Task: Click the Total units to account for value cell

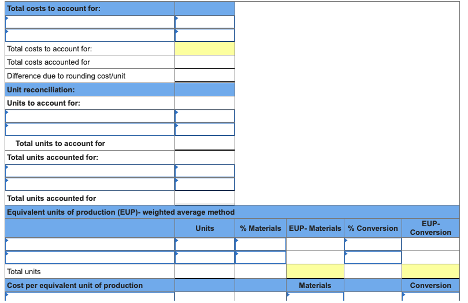Action: [205, 143]
